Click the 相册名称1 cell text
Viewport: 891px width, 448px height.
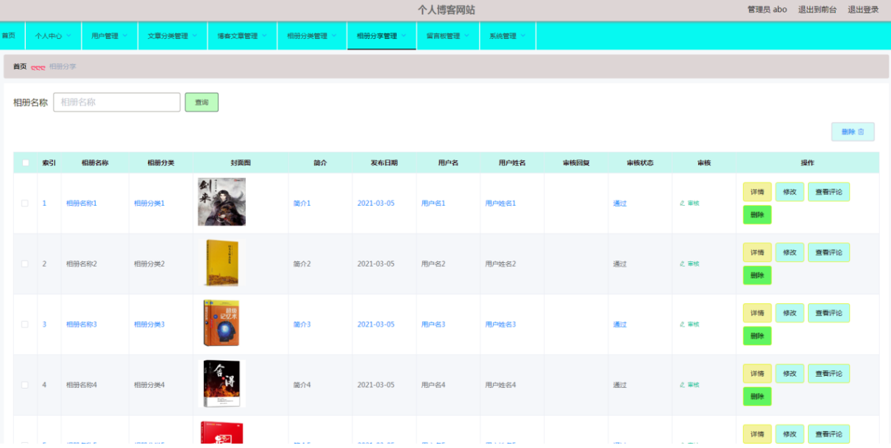(x=82, y=203)
